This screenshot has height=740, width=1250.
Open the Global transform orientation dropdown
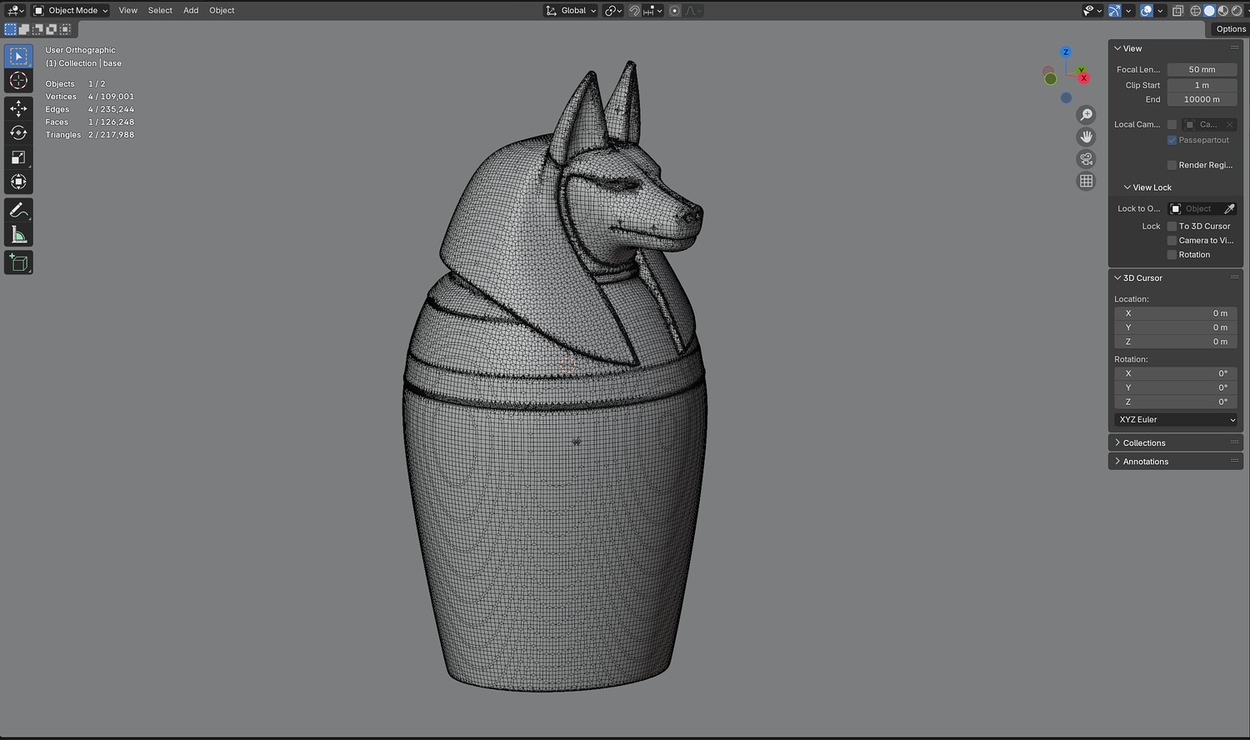pyautogui.click(x=571, y=11)
